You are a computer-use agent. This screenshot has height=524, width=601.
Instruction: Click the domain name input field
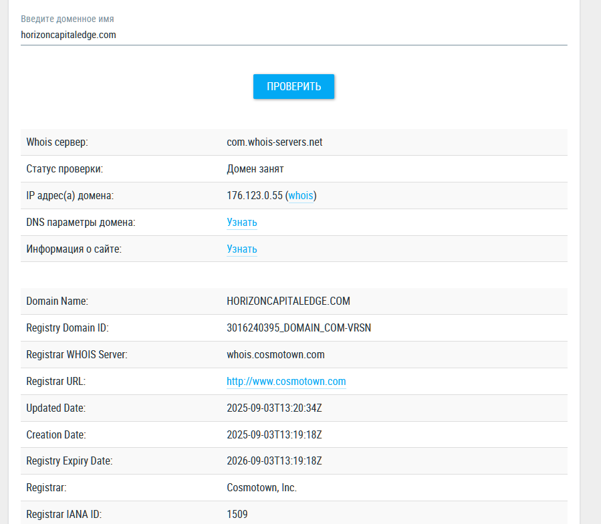click(x=293, y=35)
